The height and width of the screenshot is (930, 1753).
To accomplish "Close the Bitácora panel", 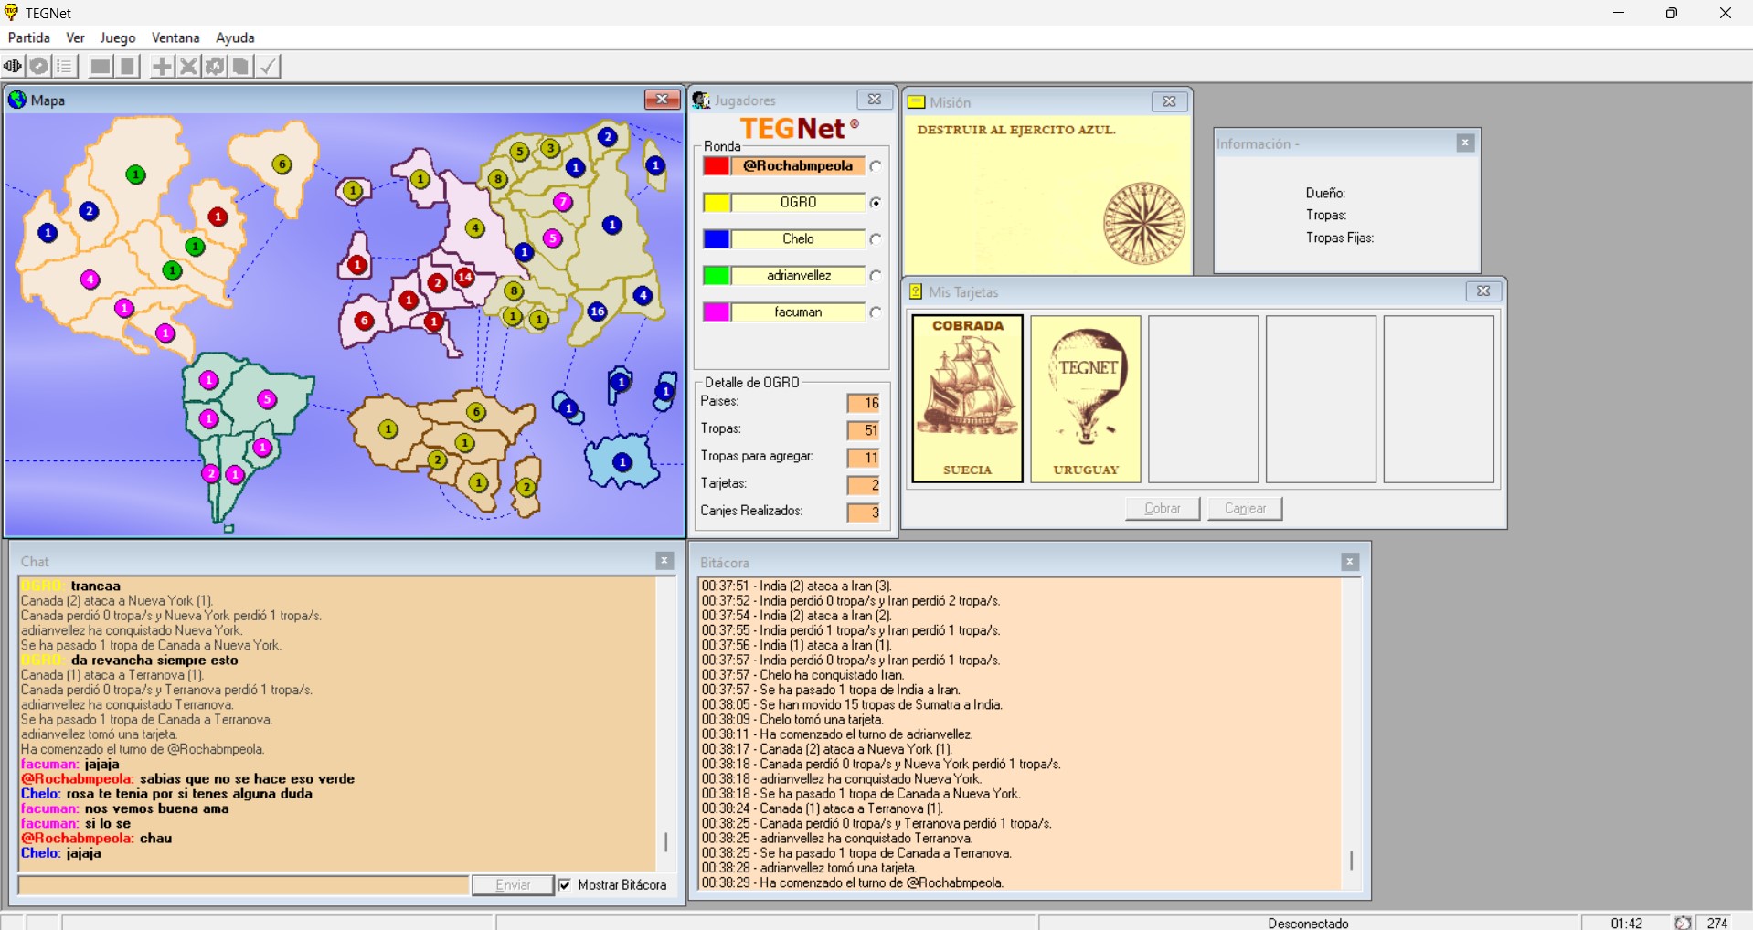I will click(x=1350, y=562).
